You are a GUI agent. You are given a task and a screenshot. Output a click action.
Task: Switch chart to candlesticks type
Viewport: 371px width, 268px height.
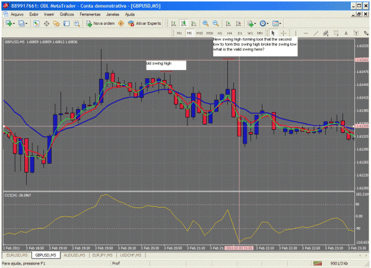tap(183, 23)
